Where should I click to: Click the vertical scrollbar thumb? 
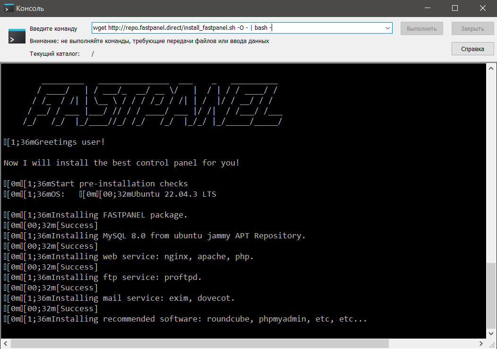(491, 296)
